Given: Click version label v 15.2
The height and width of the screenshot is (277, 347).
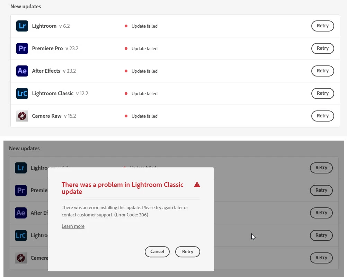Looking at the screenshot, I should [x=70, y=116].
